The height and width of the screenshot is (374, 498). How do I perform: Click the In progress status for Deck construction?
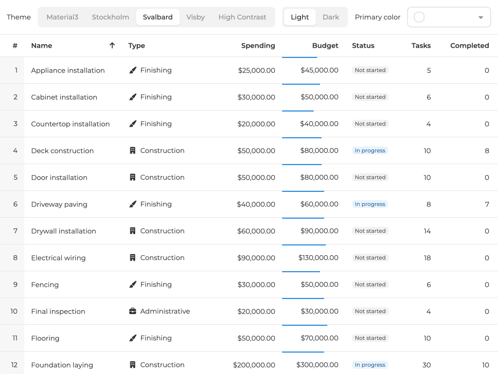click(370, 150)
